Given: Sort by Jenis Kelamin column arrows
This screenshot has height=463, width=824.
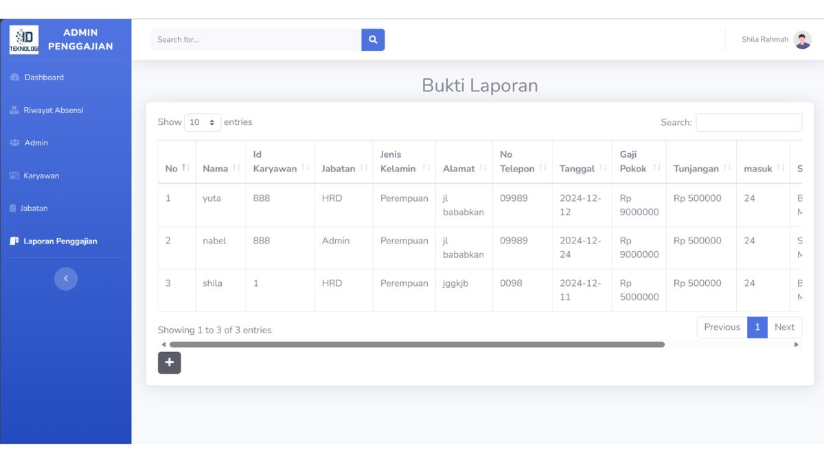Looking at the screenshot, I should point(426,168).
